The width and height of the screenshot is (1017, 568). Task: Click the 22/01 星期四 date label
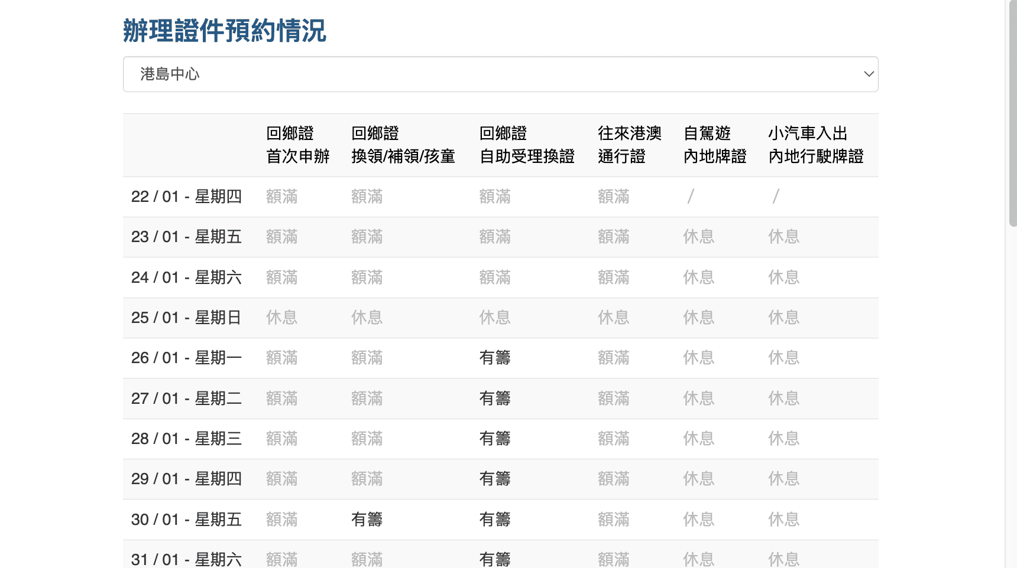point(186,196)
